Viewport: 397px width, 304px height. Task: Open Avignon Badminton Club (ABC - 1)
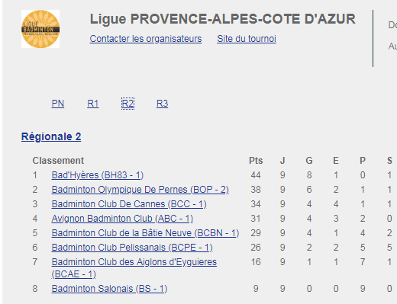coord(122,219)
